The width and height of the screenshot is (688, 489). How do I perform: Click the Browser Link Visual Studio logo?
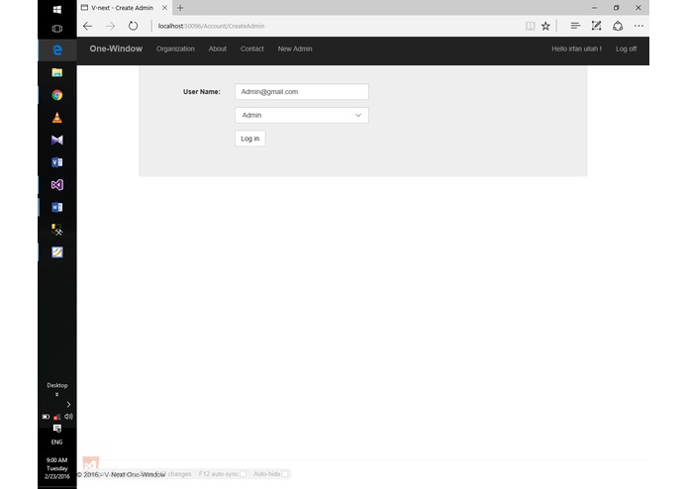(91, 463)
